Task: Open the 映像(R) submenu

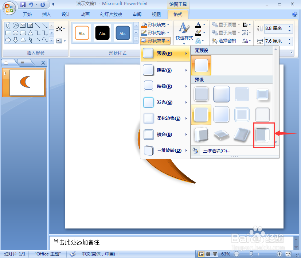Action: [x=165, y=86]
